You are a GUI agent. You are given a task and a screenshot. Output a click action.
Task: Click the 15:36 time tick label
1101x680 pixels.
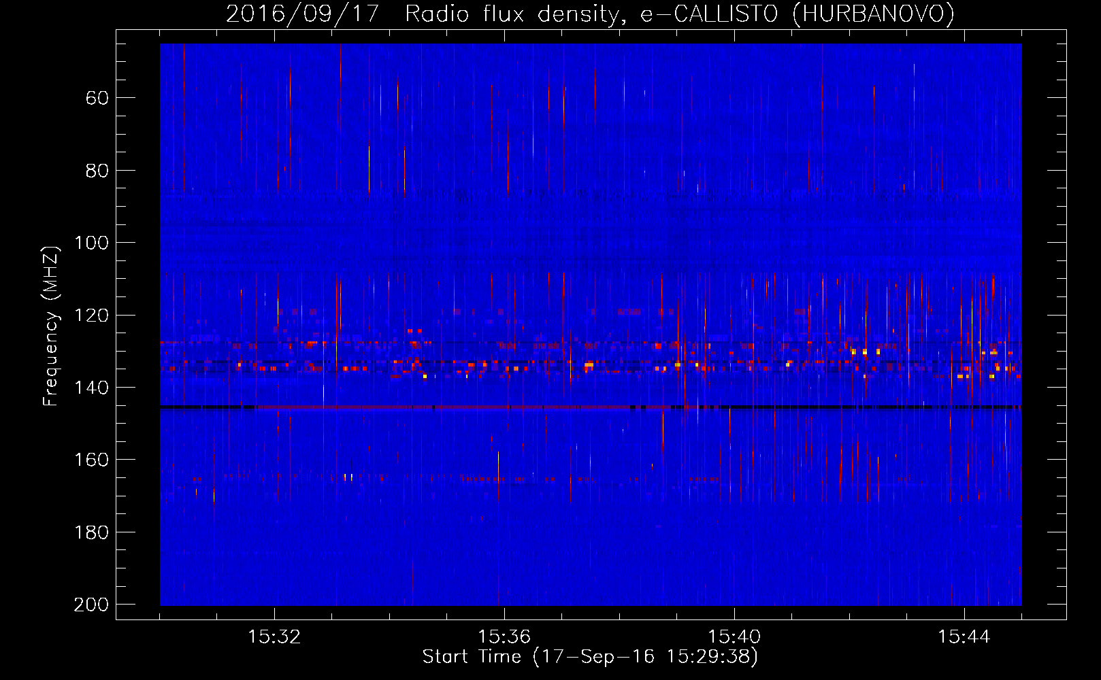coord(504,637)
